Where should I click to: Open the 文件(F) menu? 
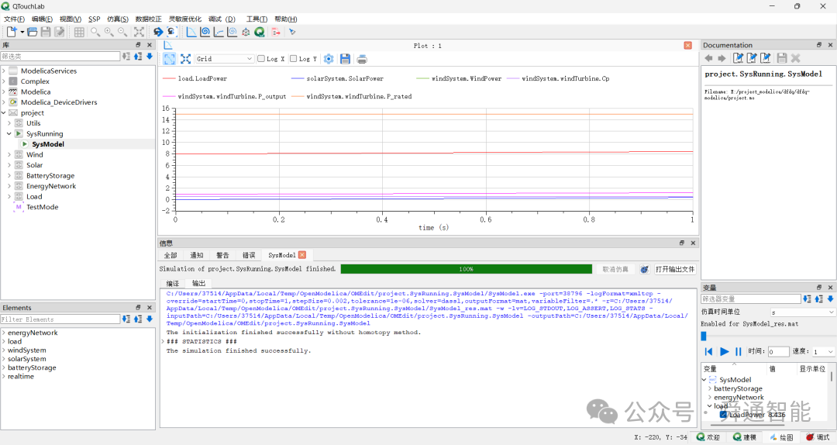coord(14,19)
